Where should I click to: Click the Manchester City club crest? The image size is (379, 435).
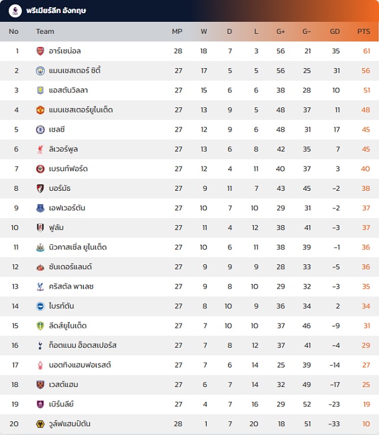click(40, 71)
